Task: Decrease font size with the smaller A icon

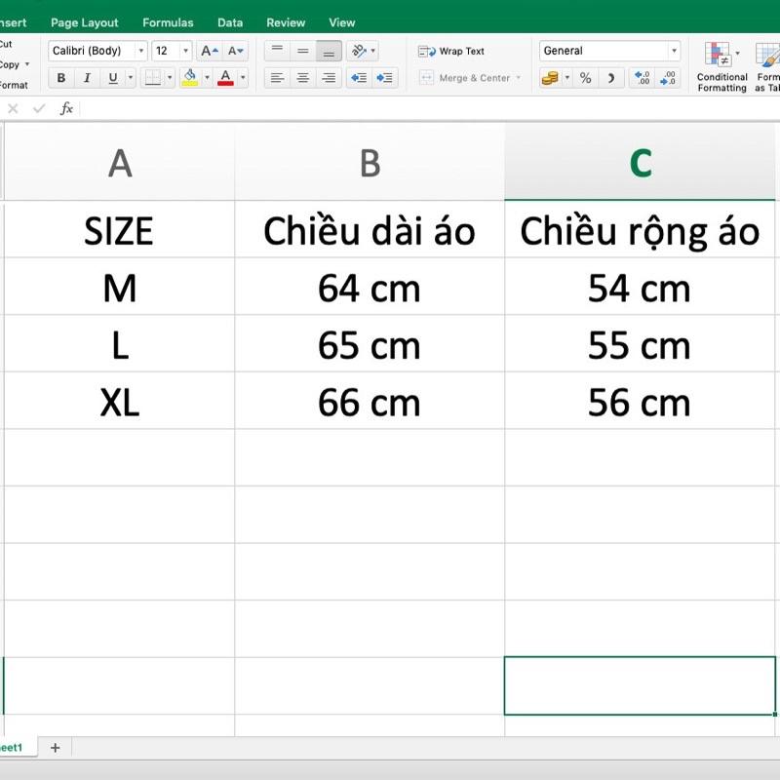Action: point(235,51)
